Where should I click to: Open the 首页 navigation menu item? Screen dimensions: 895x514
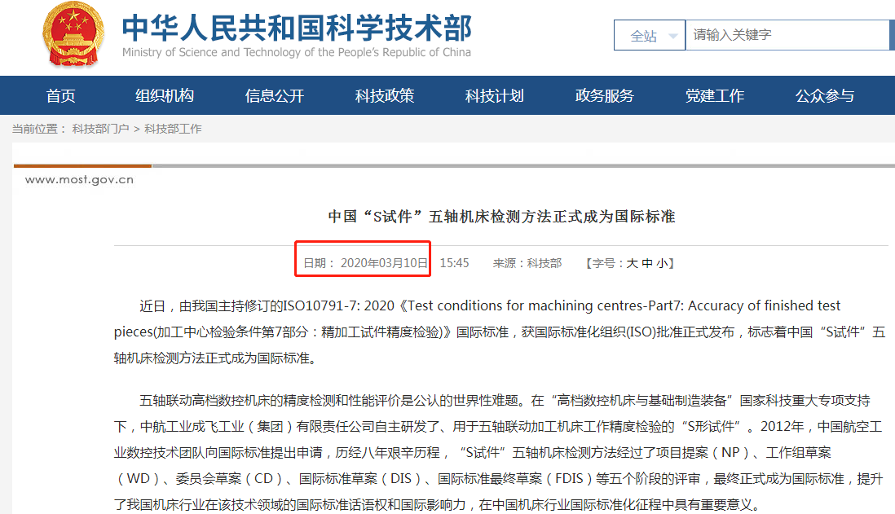61,96
